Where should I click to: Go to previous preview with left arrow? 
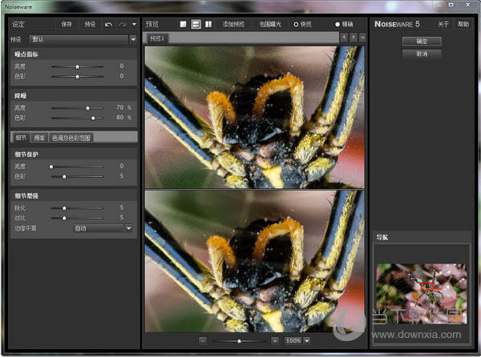click(x=344, y=37)
